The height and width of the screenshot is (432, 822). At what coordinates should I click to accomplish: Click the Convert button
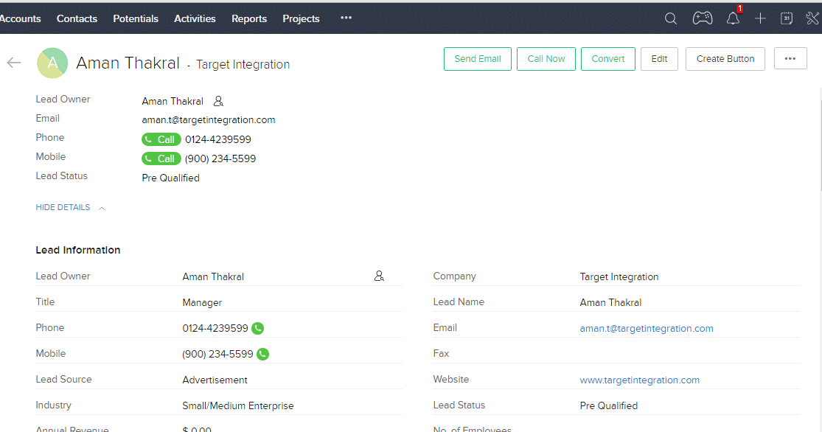coord(608,59)
